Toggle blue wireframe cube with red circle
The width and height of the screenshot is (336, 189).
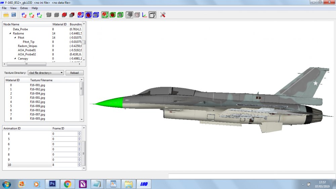[81, 15]
